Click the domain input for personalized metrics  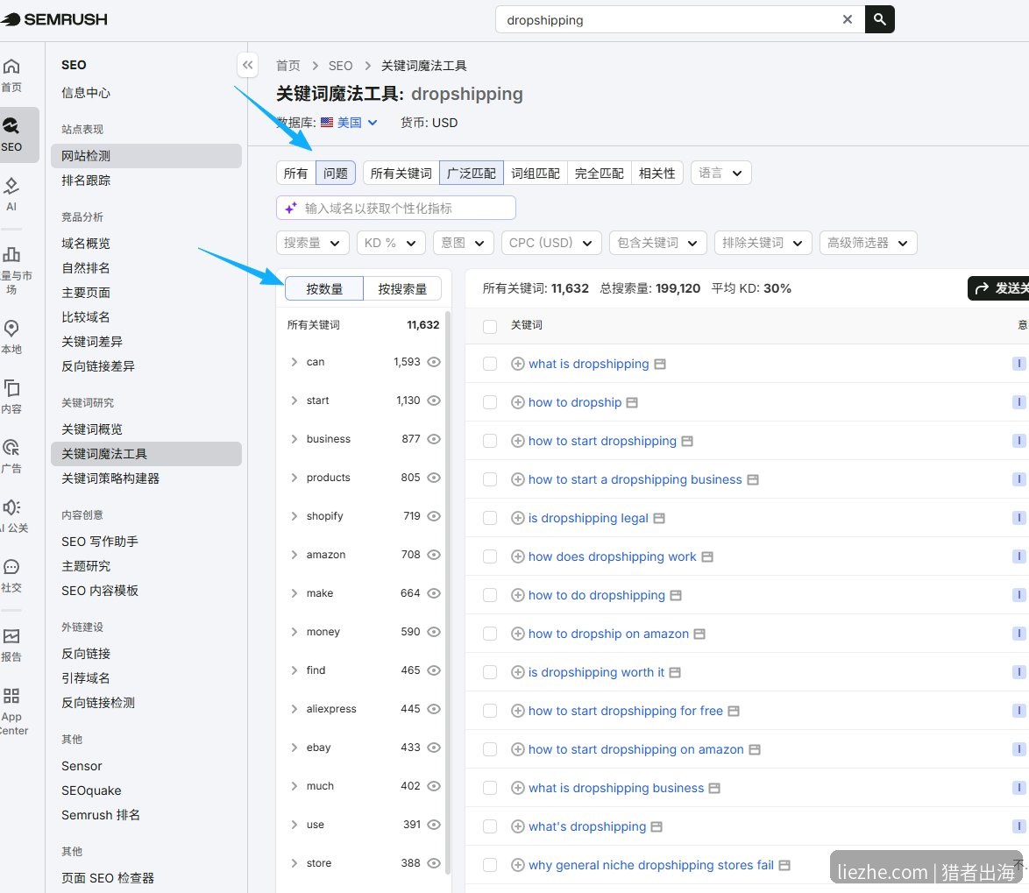click(x=395, y=208)
